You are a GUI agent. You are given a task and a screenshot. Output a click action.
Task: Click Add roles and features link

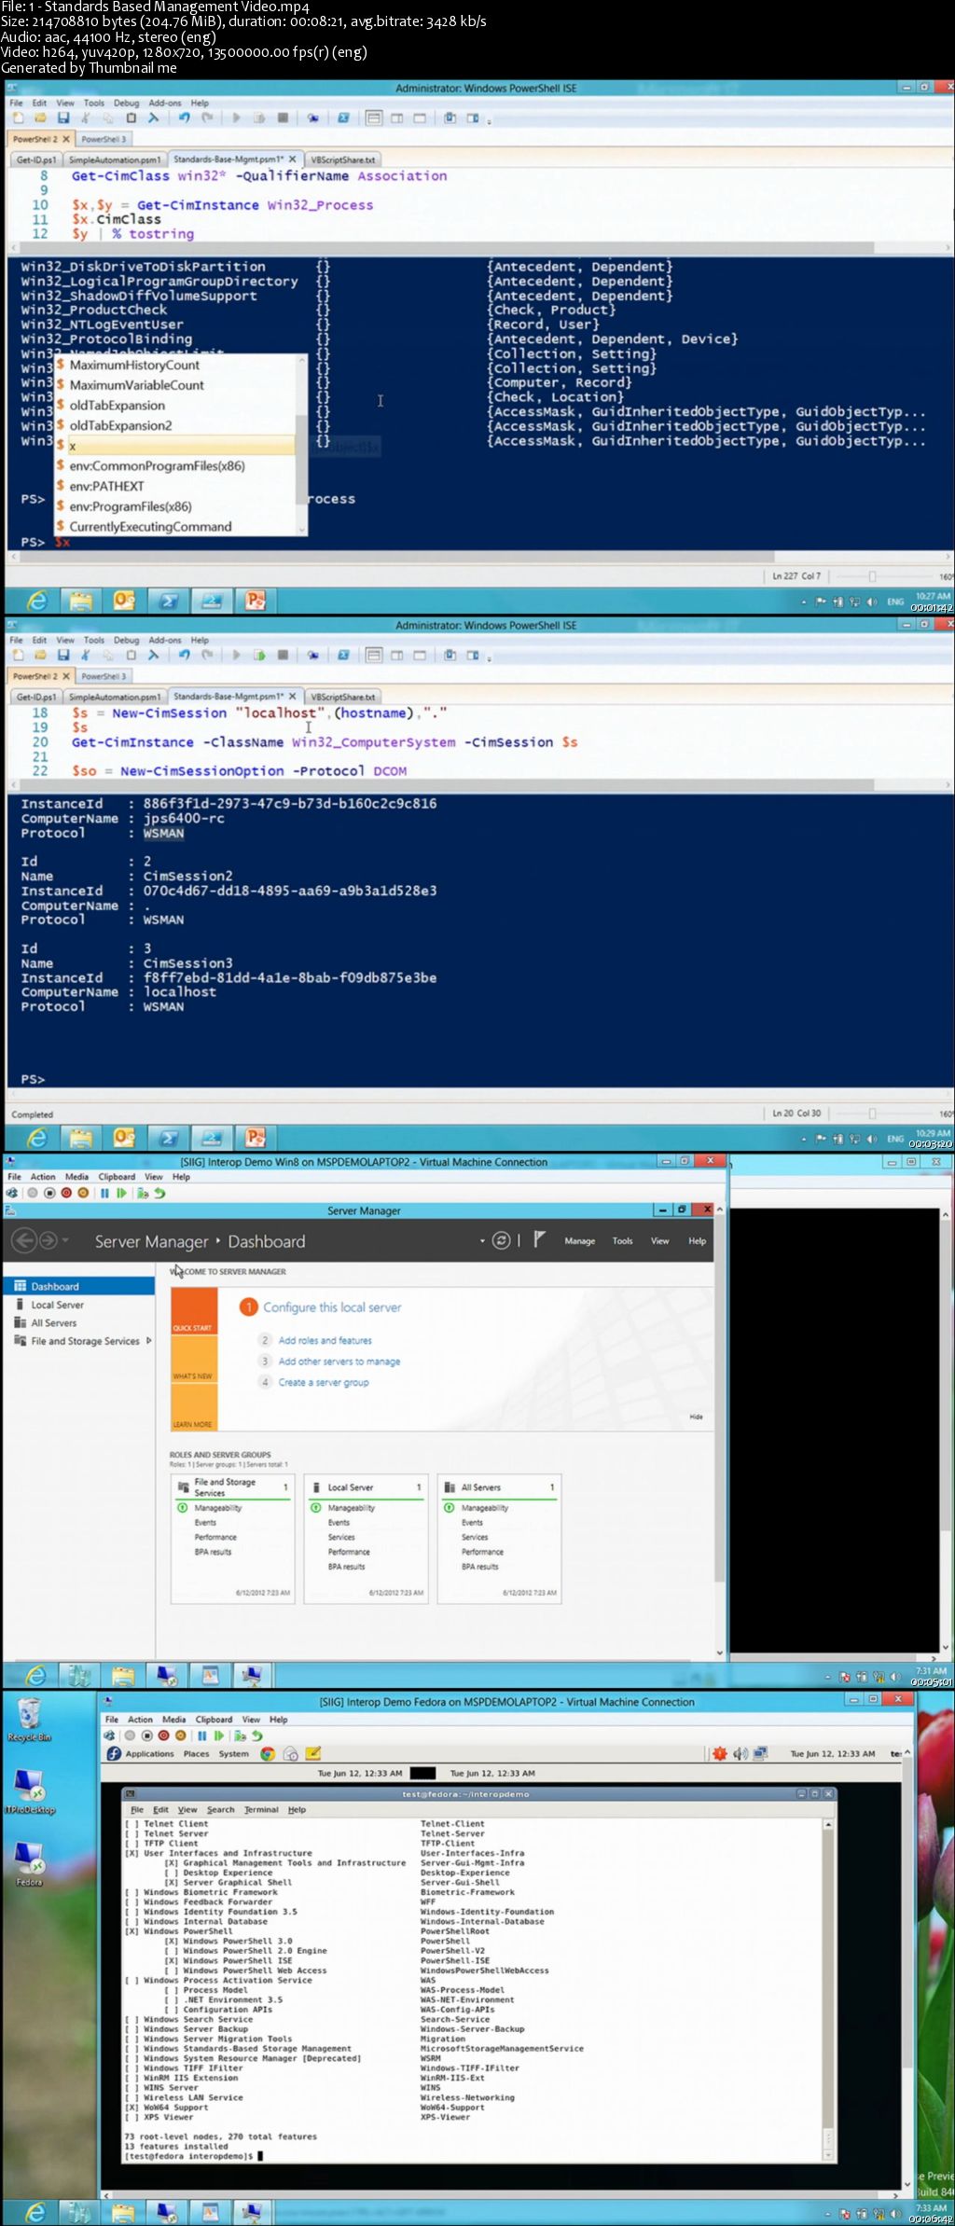(325, 1340)
